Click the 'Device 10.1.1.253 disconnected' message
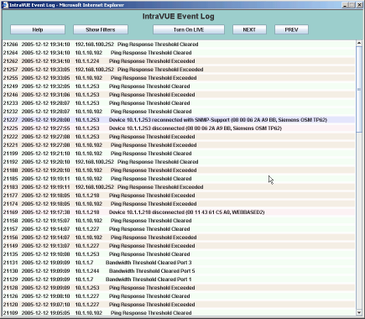Image resolution: width=365 pixels, height=319 pixels. click(x=196, y=128)
